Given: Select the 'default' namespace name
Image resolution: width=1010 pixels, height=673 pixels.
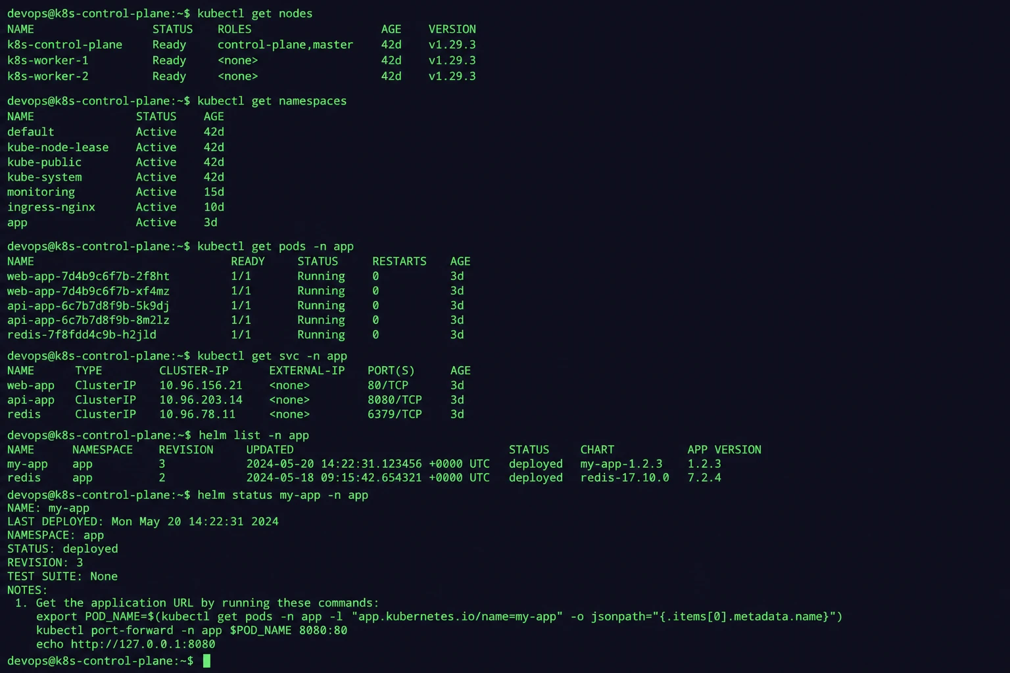Looking at the screenshot, I should pyautogui.click(x=31, y=132).
